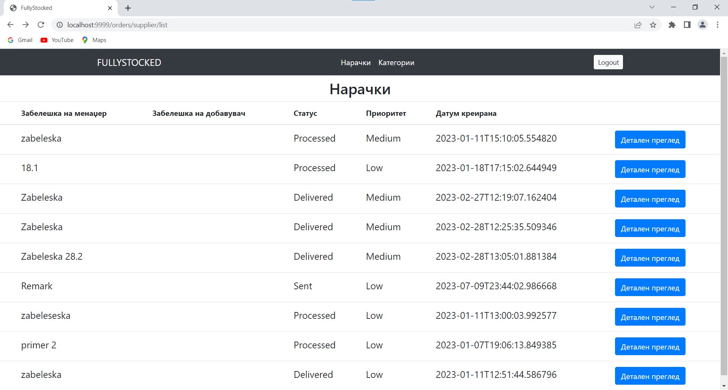The width and height of the screenshot is (728, 390).
Task: Bookmark this page with the star icon
Action: pos(653,25)
